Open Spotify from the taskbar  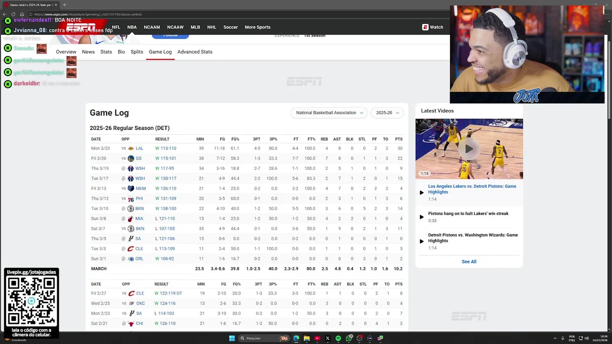338,338
